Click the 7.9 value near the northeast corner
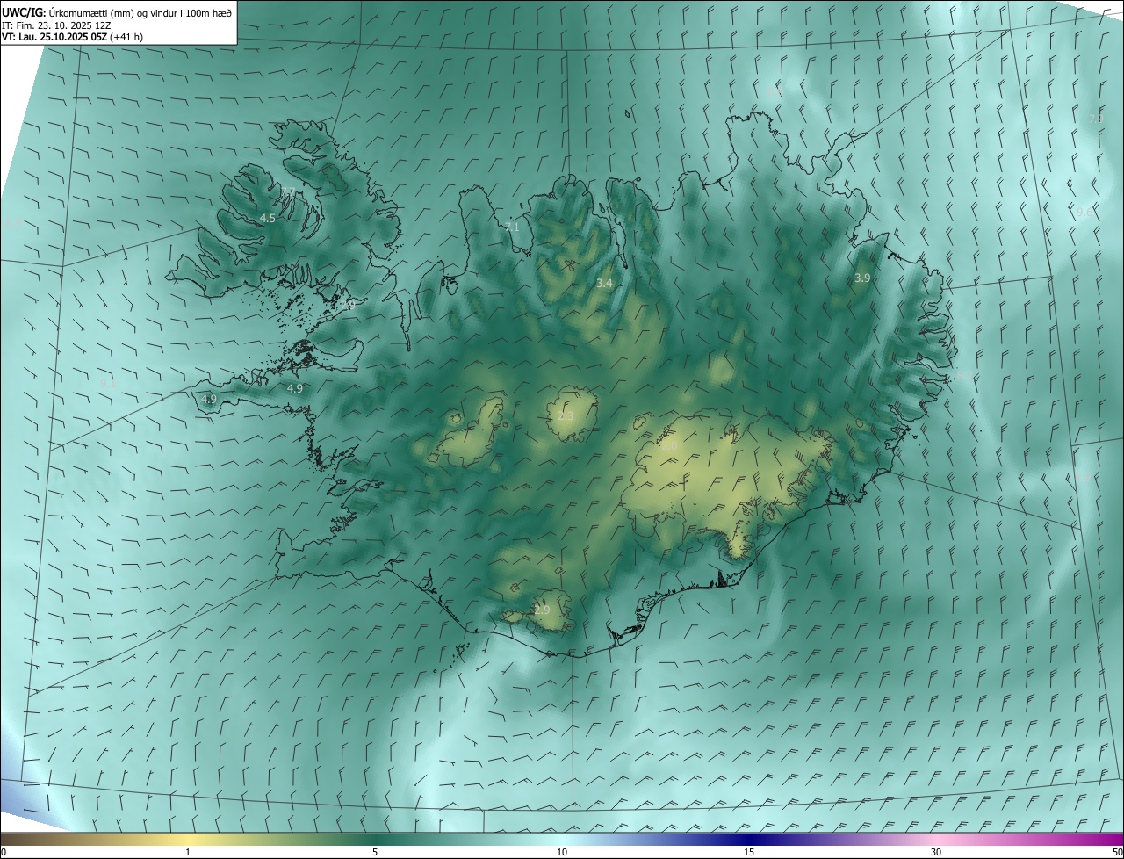The height and width of the screenshot is (859, 1124). click(1096, 119)
